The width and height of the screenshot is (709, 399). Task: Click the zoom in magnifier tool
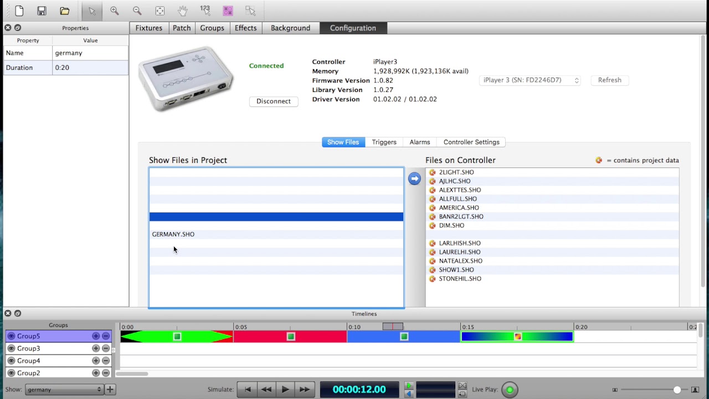(115, 11)
